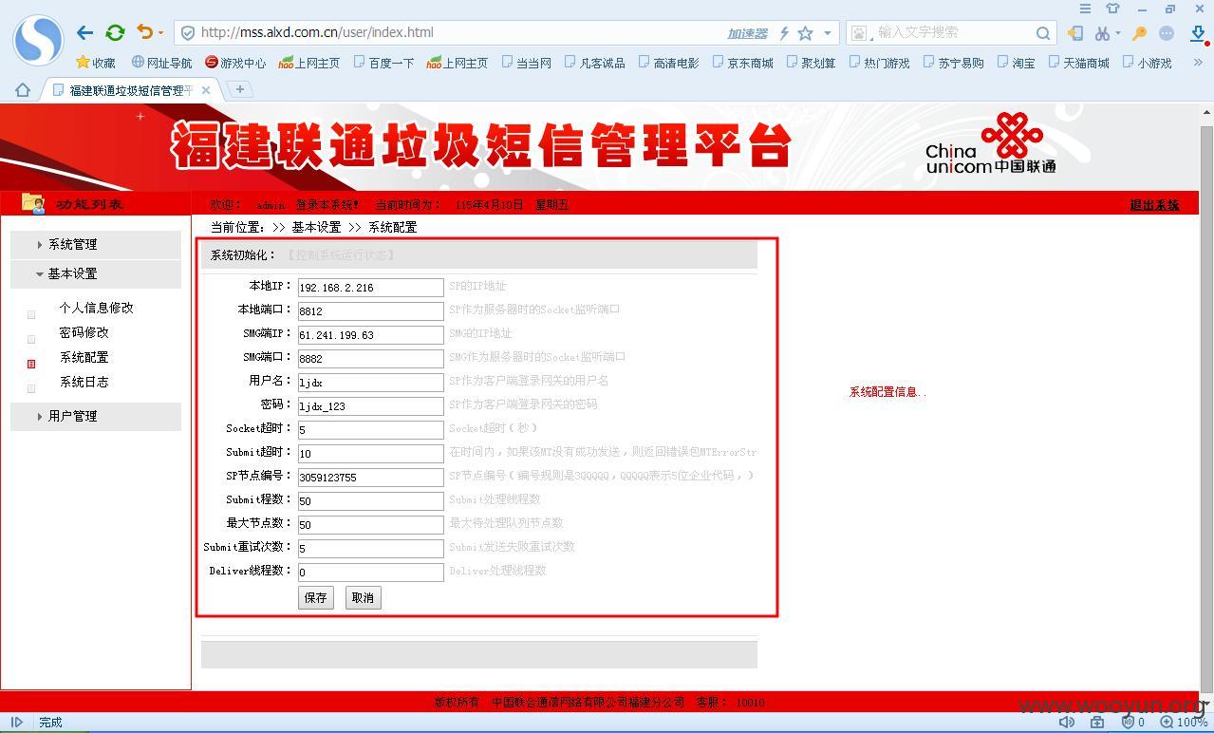Click the 加速器 accelerator label
Image resolution: width=1214 pixels, height=733 pixels.
747,33
